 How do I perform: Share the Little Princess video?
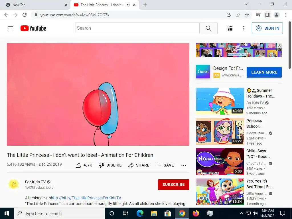coord(139,165)
